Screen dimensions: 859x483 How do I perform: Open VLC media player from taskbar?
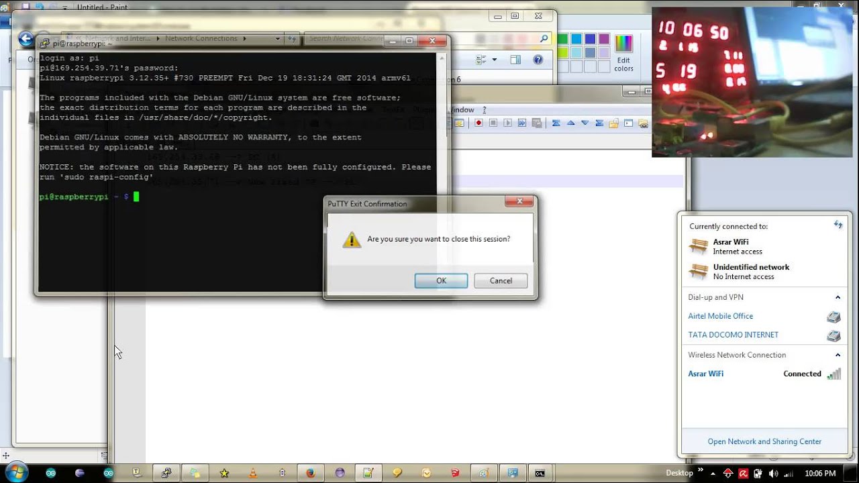click(253, 473)
